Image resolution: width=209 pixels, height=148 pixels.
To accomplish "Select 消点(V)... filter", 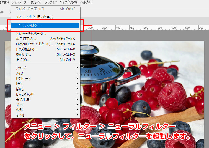I will (45, 60).
